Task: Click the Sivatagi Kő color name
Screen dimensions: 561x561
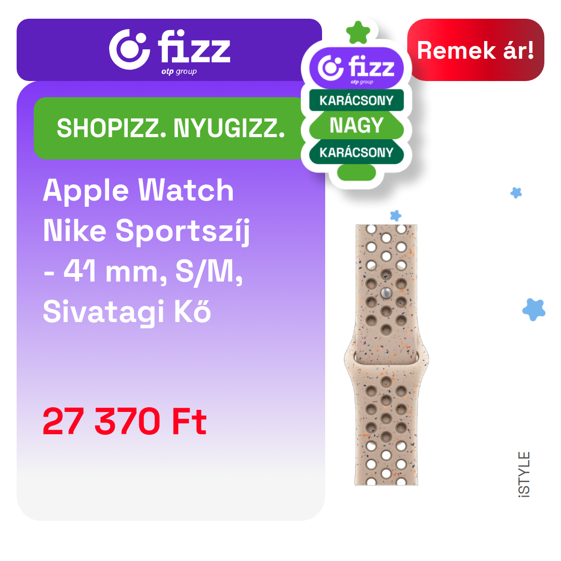Action: 127,311
